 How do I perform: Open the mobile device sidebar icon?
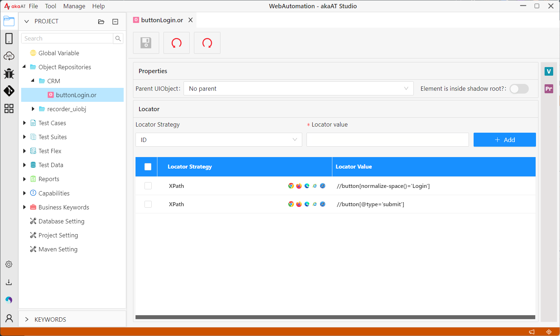click(9, 38)
